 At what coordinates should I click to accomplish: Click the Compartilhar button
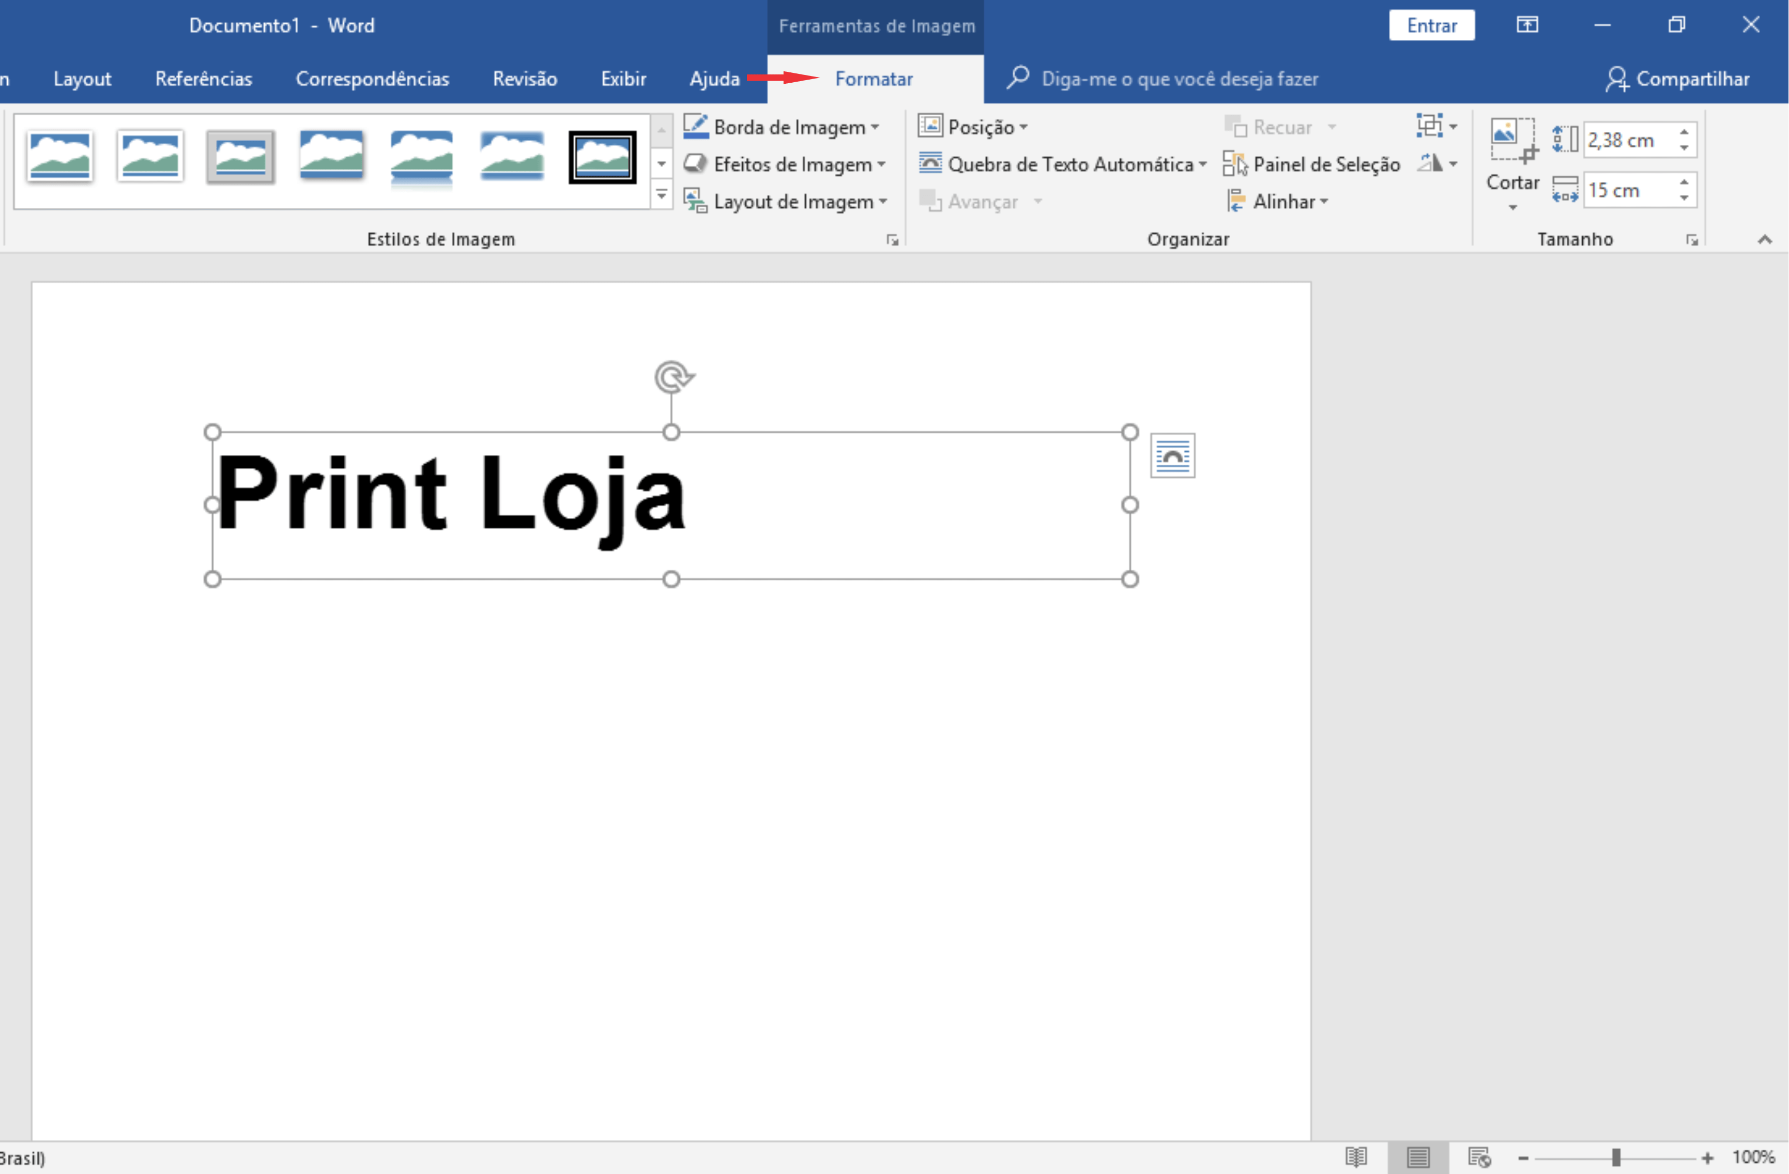1678,79
